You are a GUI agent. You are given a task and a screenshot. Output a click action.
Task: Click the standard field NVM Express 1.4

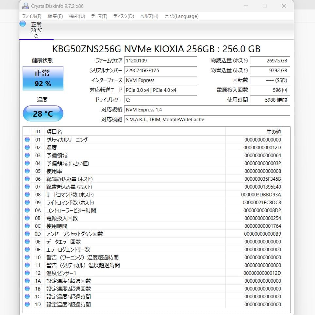pyautogui.click(x=207, y=110)
